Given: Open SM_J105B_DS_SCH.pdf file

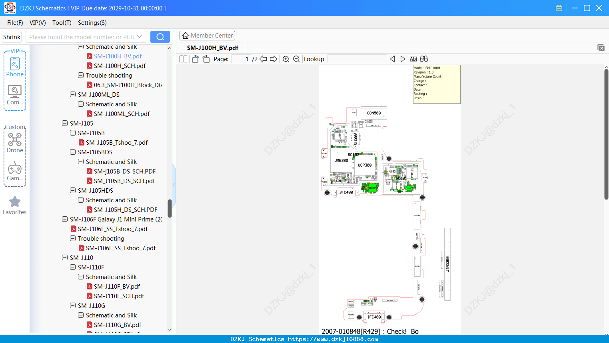Looking at the screenshot, I should (x=124, y=181).
